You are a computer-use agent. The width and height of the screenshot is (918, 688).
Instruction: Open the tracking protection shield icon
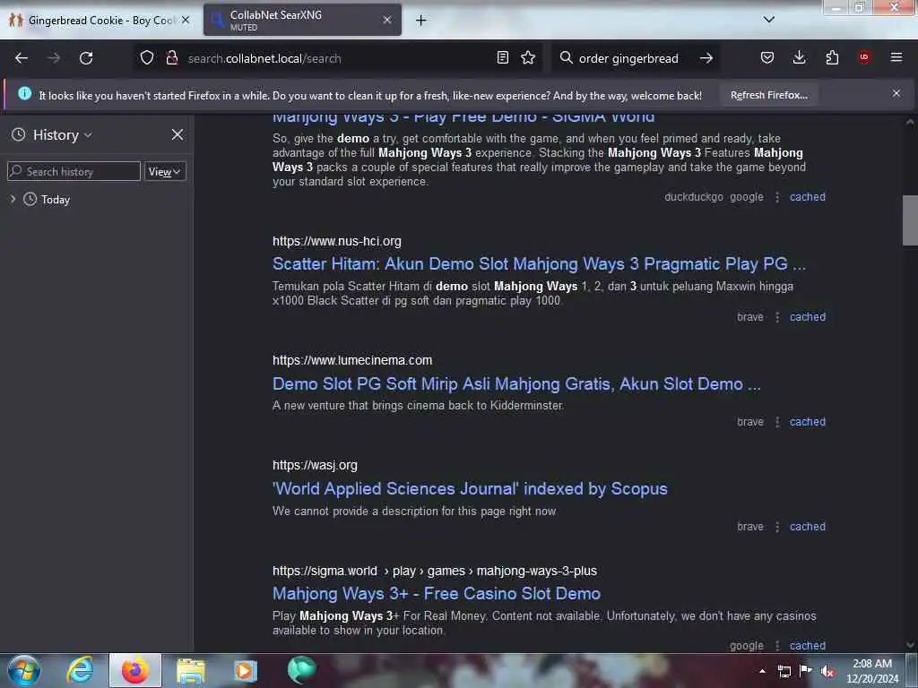click(147, 58)
